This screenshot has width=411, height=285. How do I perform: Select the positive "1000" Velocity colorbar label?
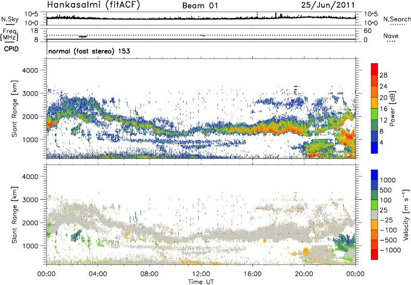tap(388, 180)
